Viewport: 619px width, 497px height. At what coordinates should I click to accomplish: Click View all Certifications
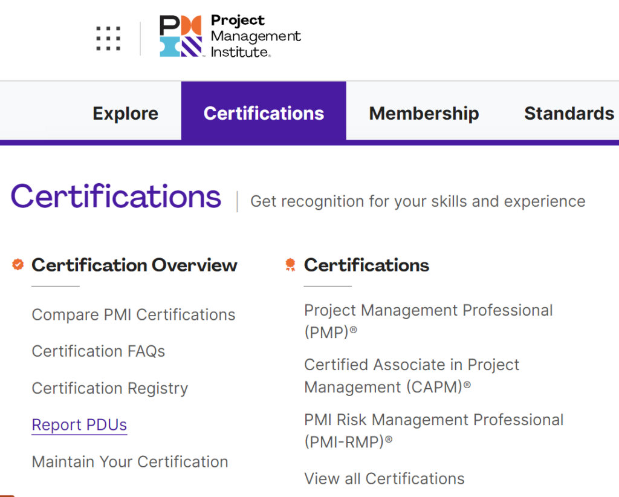[x=384, y=478]
